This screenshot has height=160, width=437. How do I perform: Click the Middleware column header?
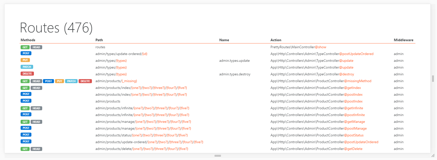(x=403, y=40)
